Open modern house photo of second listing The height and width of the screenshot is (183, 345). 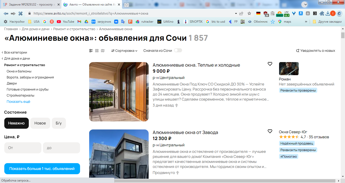click(119, 154)
